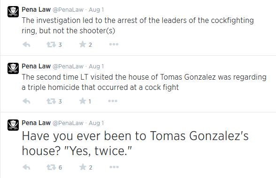Retweet the triple homicide tweet

point(51,101)
